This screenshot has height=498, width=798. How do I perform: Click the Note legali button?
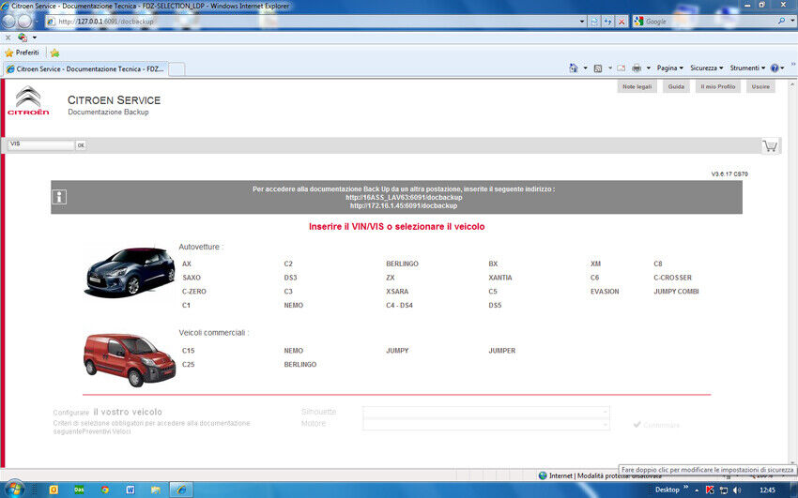coord(637,86)
